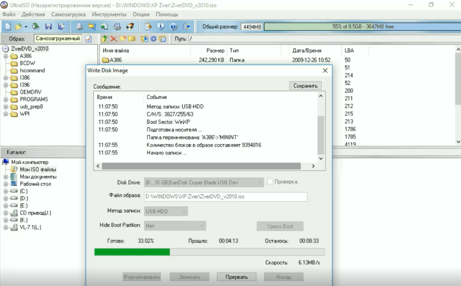
Task: Click the New Folder icon beside delete
Action: click(122, 39)
